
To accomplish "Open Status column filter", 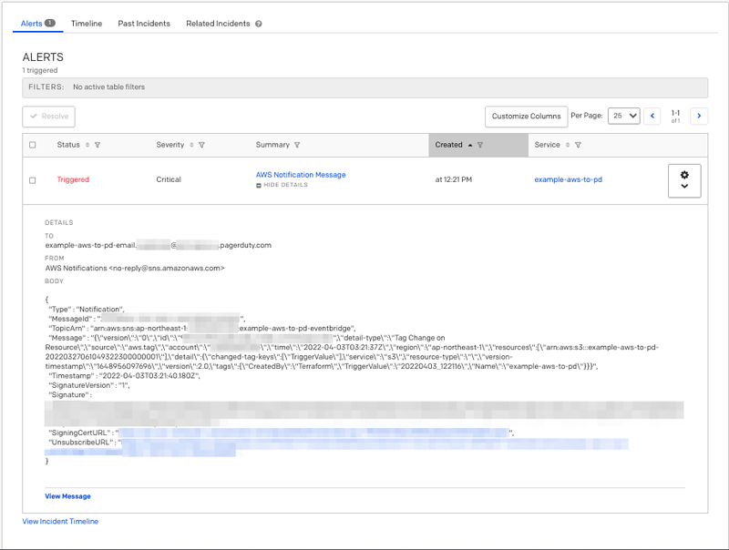I will click(x=98, y=145).
